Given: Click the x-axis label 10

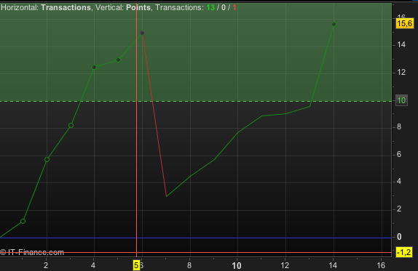Looking at the screenshot, I should [x=237, y=265].
